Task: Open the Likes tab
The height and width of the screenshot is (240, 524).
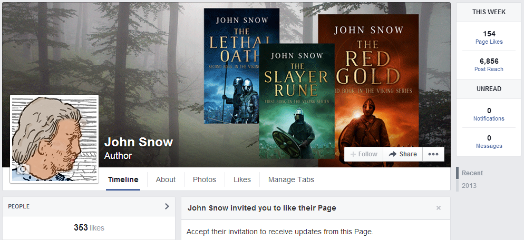Action: 242,179
